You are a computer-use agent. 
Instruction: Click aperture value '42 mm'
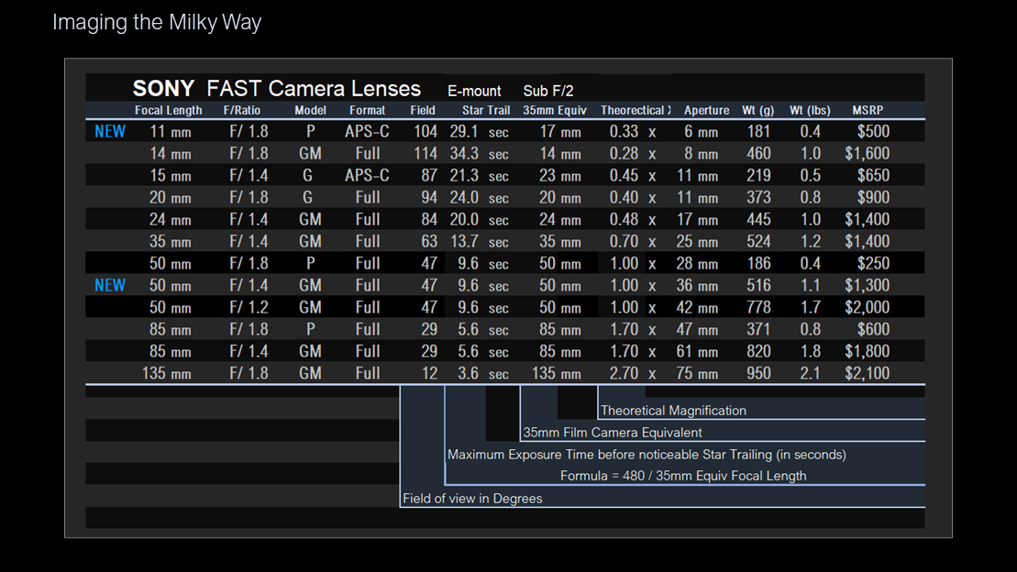click(x=697, y=307)
